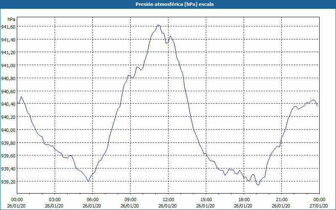The image size is (336, 210).
Task: Click the 12:00 time axis label
Action: point(168,200)
